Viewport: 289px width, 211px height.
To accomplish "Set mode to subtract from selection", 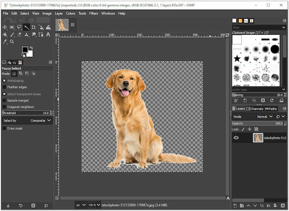I will [x=27, y=74].
